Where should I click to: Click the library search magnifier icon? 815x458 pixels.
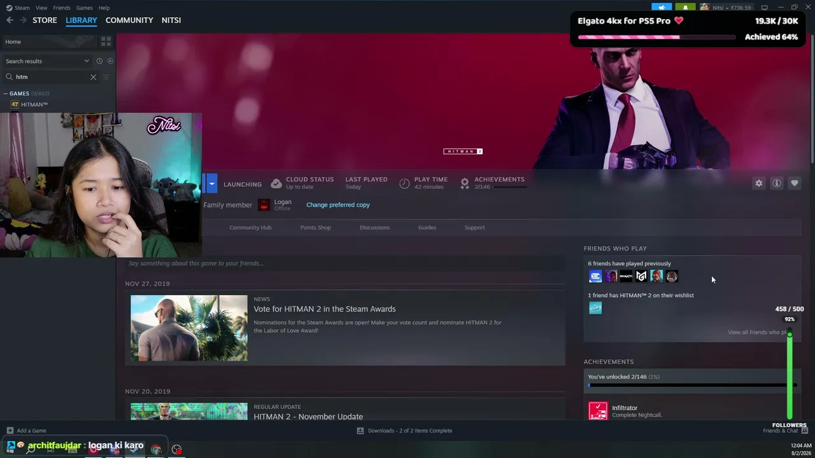(x=9, y=77)
